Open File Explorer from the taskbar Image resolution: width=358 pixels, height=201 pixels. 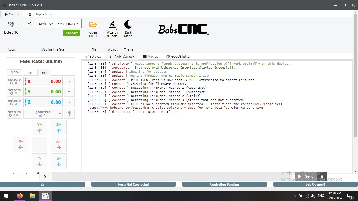[32, 196]
